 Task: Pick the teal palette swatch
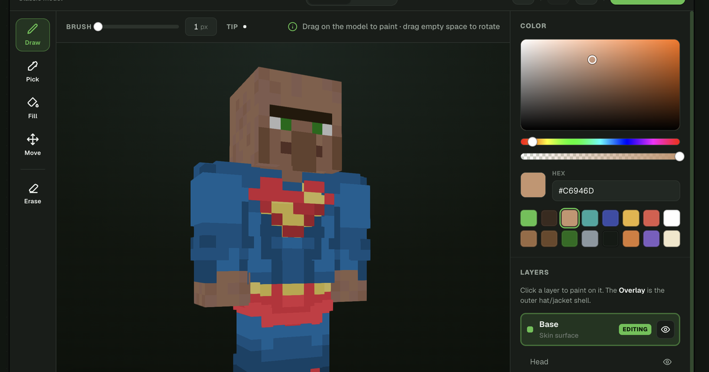point(590,218)
